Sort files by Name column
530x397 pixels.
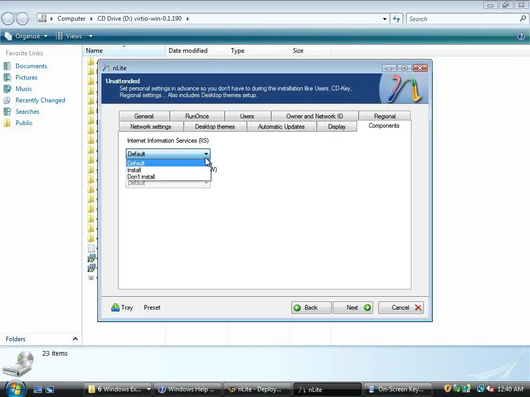(124, 51)
